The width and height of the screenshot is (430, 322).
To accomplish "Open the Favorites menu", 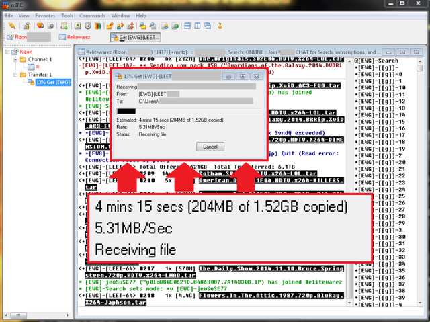I will coord(45,15).
